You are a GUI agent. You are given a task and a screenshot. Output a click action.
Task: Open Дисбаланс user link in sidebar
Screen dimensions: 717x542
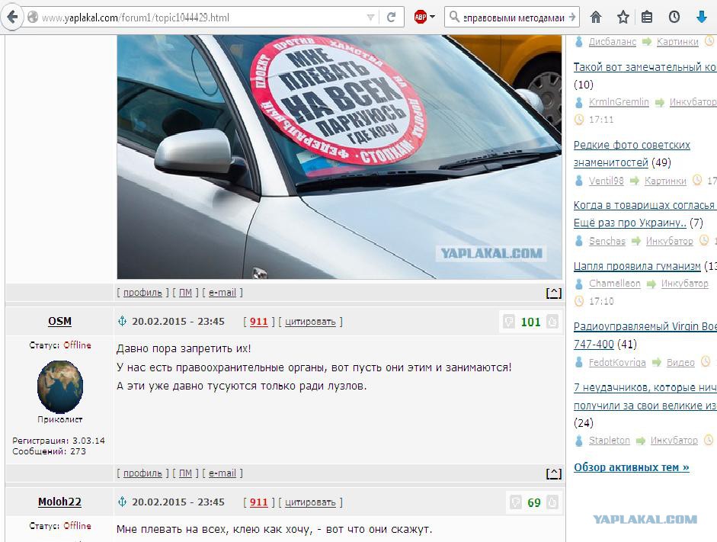(613, 42)
